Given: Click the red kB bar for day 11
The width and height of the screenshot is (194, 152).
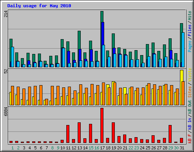Looking at the screenshot, I should 68,134.
